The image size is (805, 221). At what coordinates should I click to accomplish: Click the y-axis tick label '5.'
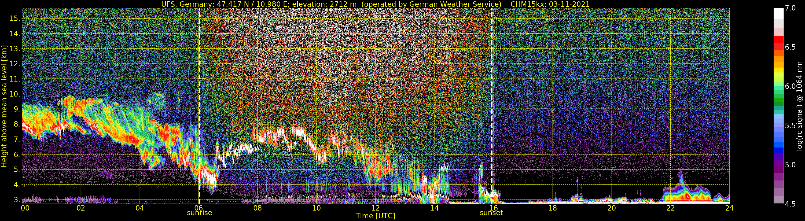point(17,170)
